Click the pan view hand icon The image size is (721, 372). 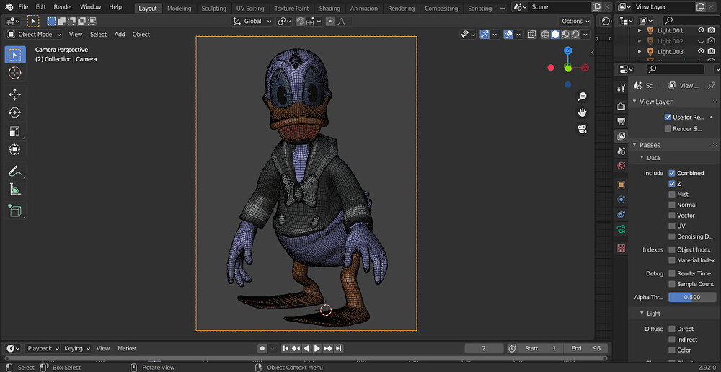(582, 112)
